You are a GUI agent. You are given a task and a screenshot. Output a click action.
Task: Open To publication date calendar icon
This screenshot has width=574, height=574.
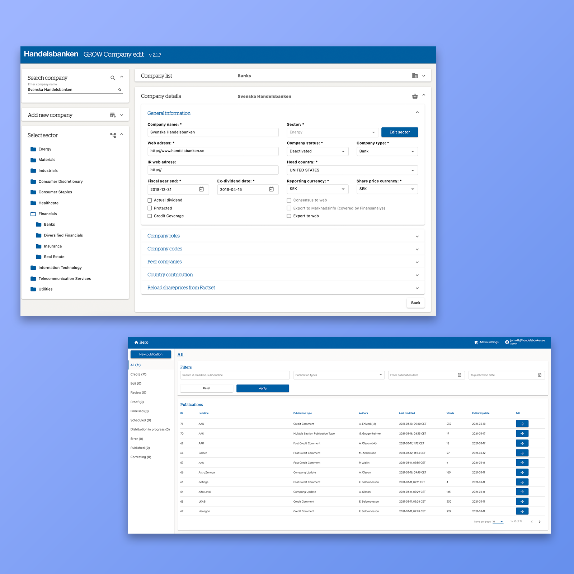click(540, 375)
